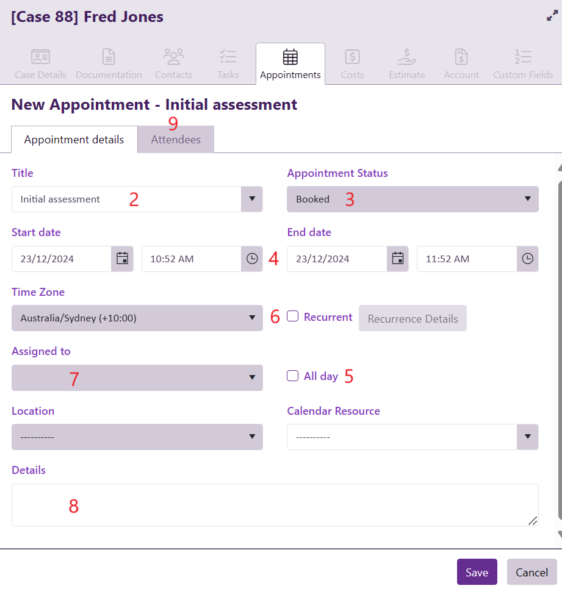Open the Start date calendar picker
Screen dimensions: 562x591
pyautogui.click(x=122, y=259)
